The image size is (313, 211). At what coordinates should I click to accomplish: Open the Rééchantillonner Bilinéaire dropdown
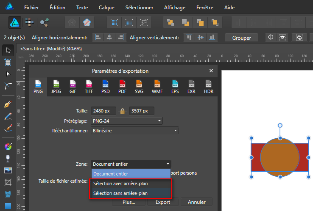coord(135,131)
